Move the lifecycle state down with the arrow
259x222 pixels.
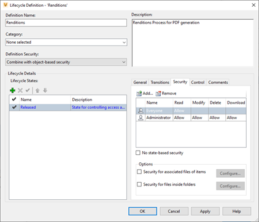point(45,90)
